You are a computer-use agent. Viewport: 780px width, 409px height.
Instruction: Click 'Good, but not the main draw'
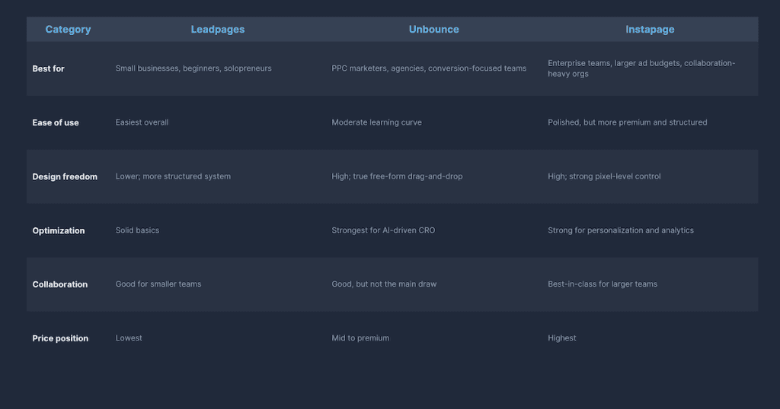384,284
